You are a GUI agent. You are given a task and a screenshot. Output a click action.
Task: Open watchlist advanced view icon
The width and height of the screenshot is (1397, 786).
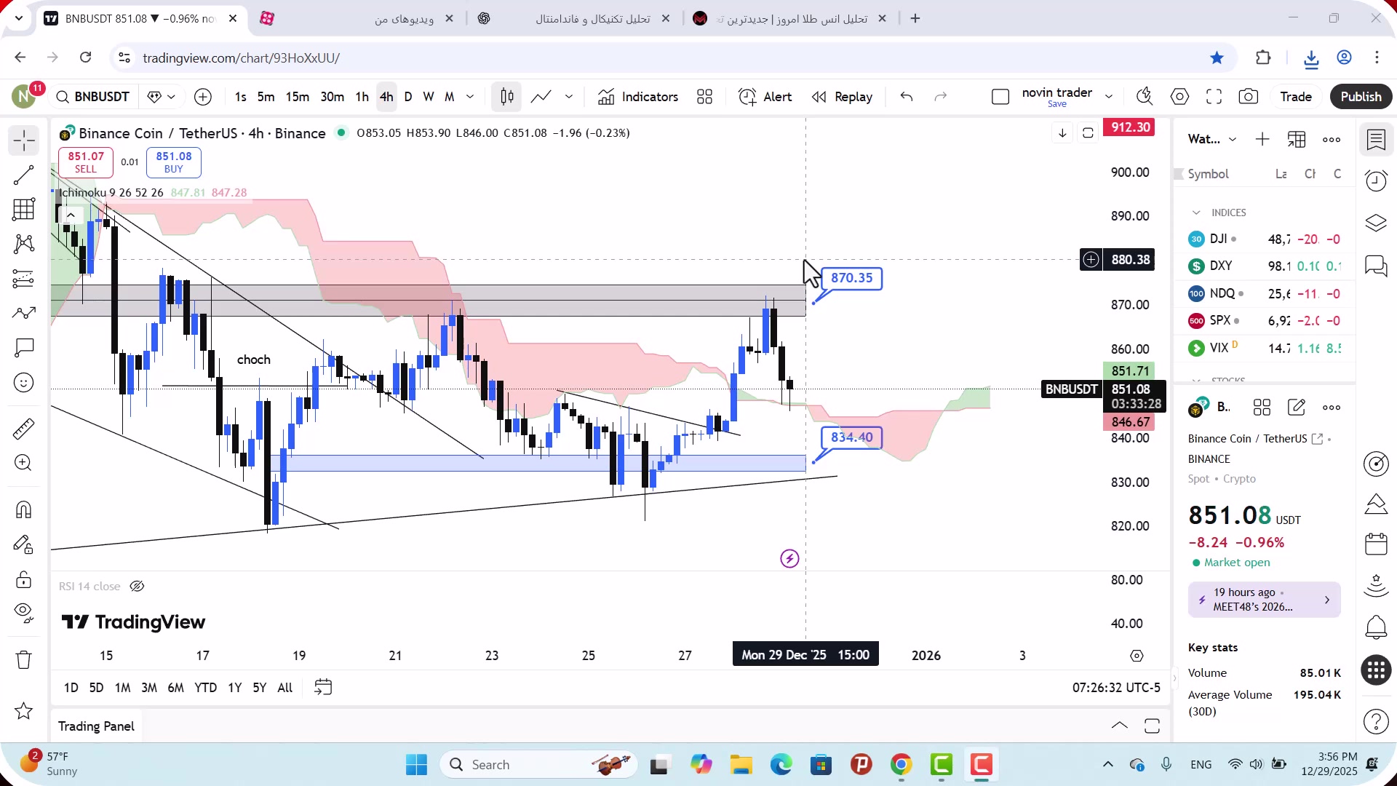click(x=1297, y=140)
